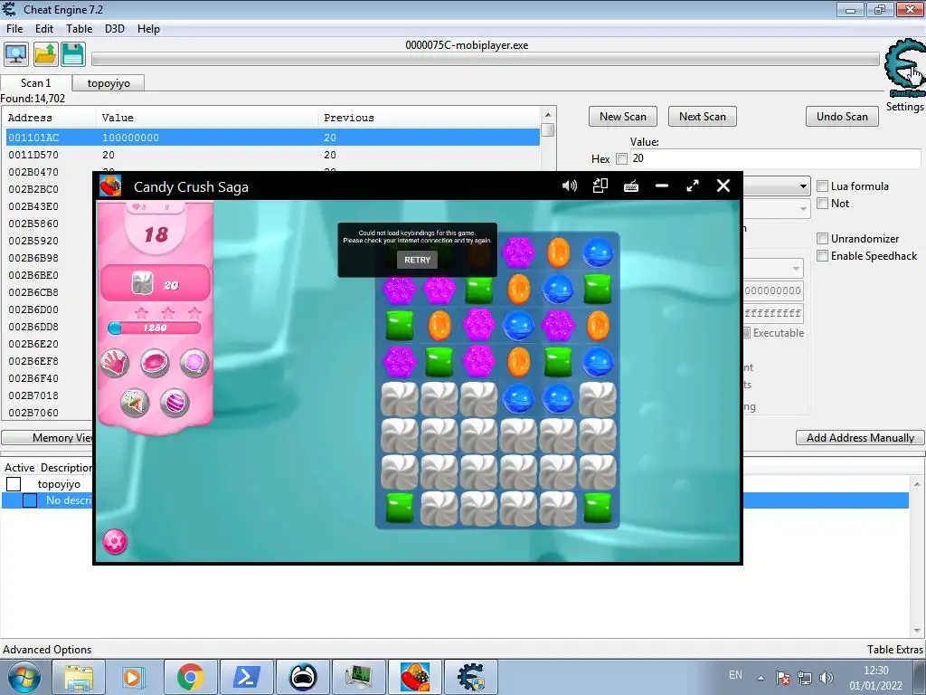The height and width of the screenshot is (695, 926).
Task: Sort by the Previous column header
Action: pyautogui.click(x=428, y=118)
